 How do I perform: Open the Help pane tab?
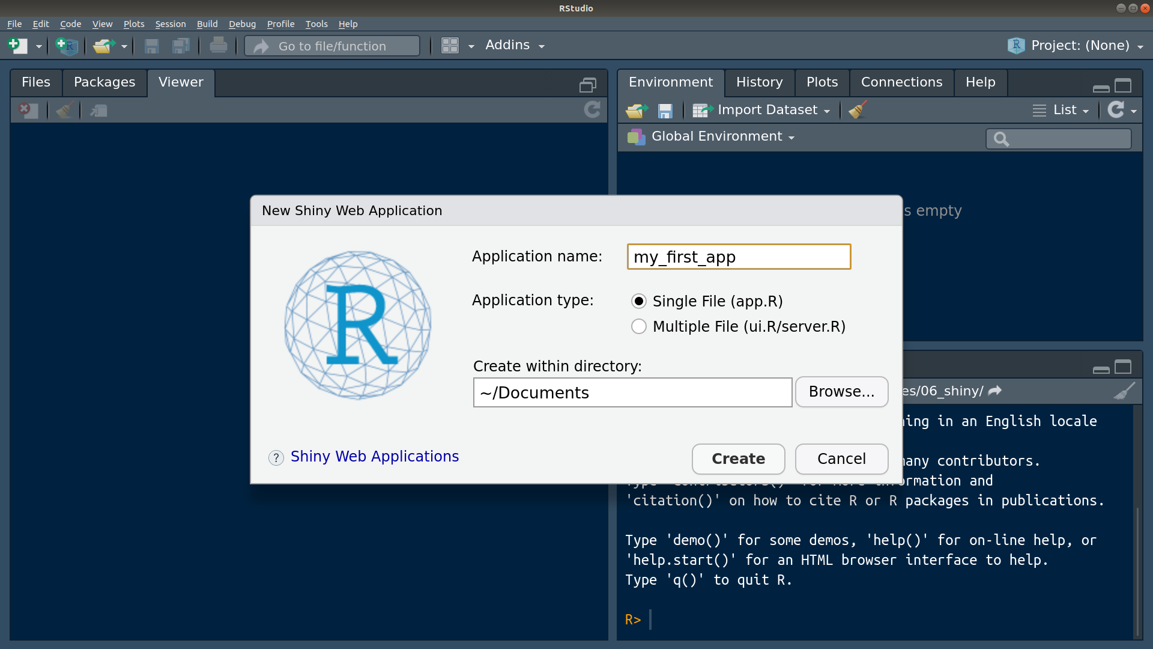click(x=980, y=82)
